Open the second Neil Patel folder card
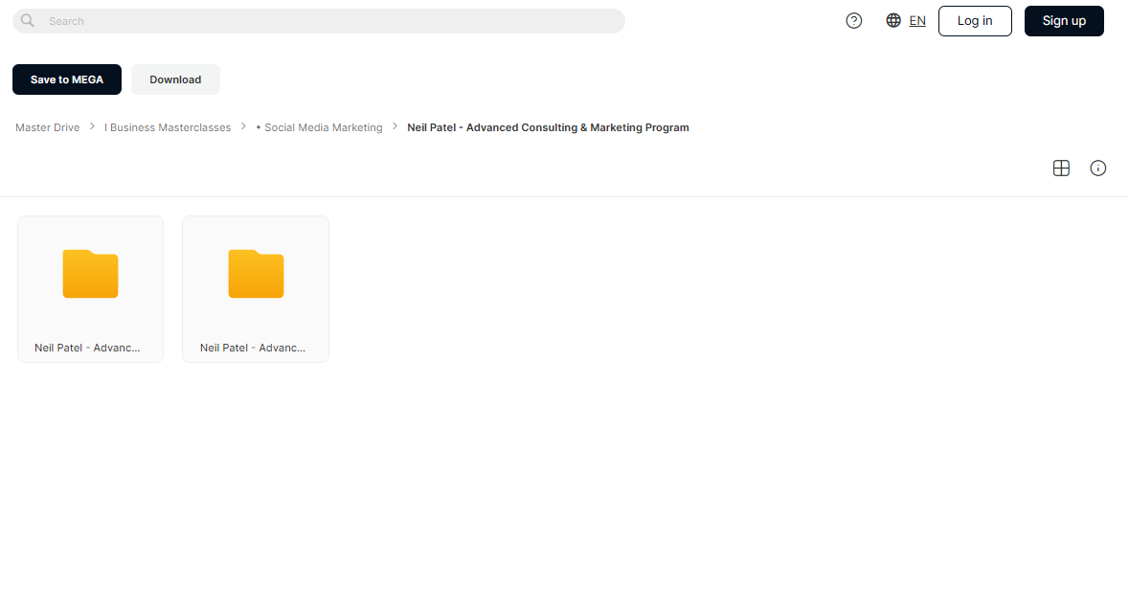 coord(256,288)
